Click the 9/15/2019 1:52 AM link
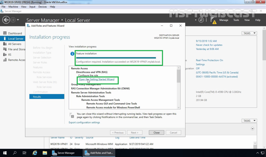 point(206,41)
